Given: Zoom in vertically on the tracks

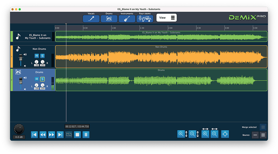Looking at the screenshot, I should [181, 134].
